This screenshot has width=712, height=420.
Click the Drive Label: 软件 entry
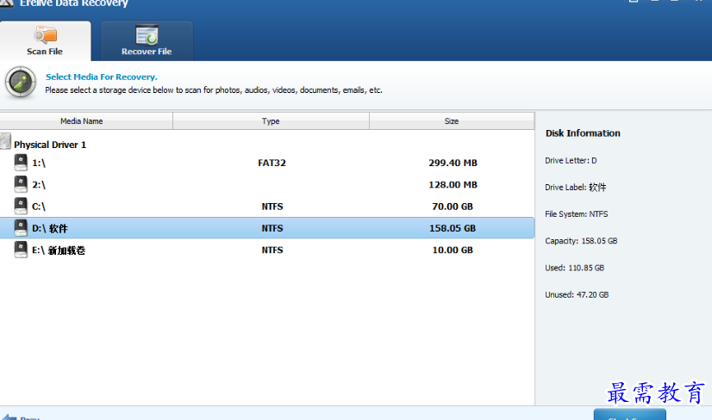(575, 188)
